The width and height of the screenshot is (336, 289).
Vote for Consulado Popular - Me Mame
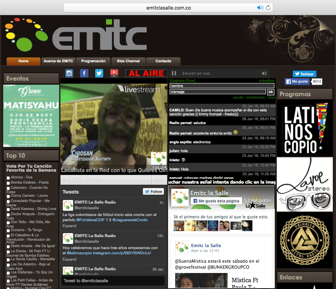coord(8,202)
